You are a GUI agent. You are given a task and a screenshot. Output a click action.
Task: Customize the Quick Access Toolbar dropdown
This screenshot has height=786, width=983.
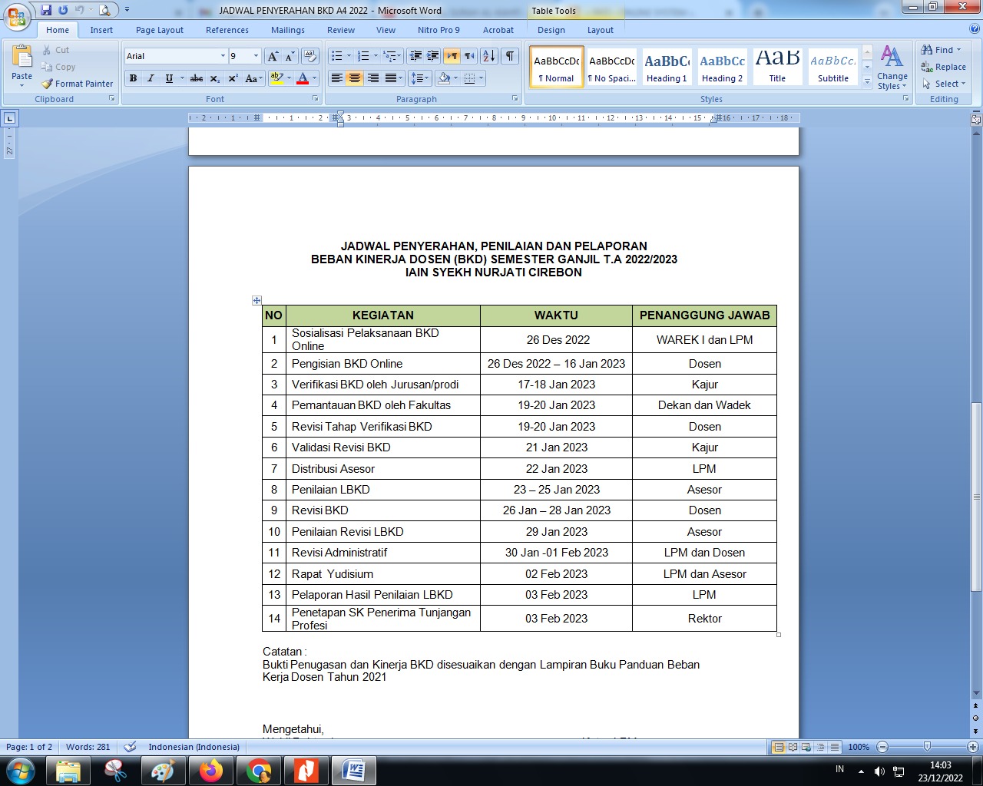pyautogui.click(x=127, y=10)
